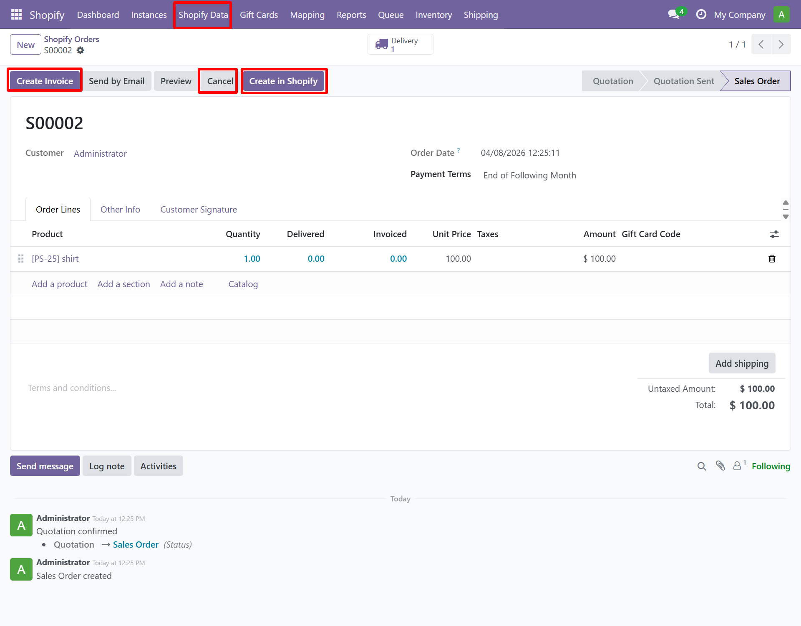
Task: Delete the shirt order line with trash icon
Action: pos(772,258)
